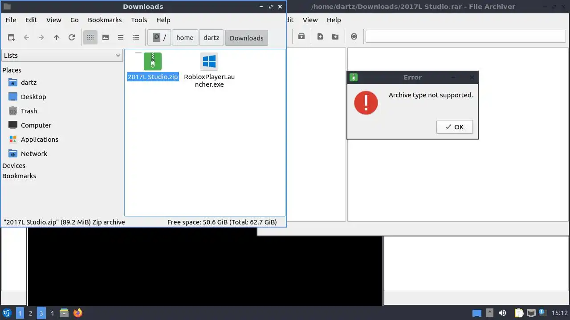Click the removable media eject tray icon

490,313
